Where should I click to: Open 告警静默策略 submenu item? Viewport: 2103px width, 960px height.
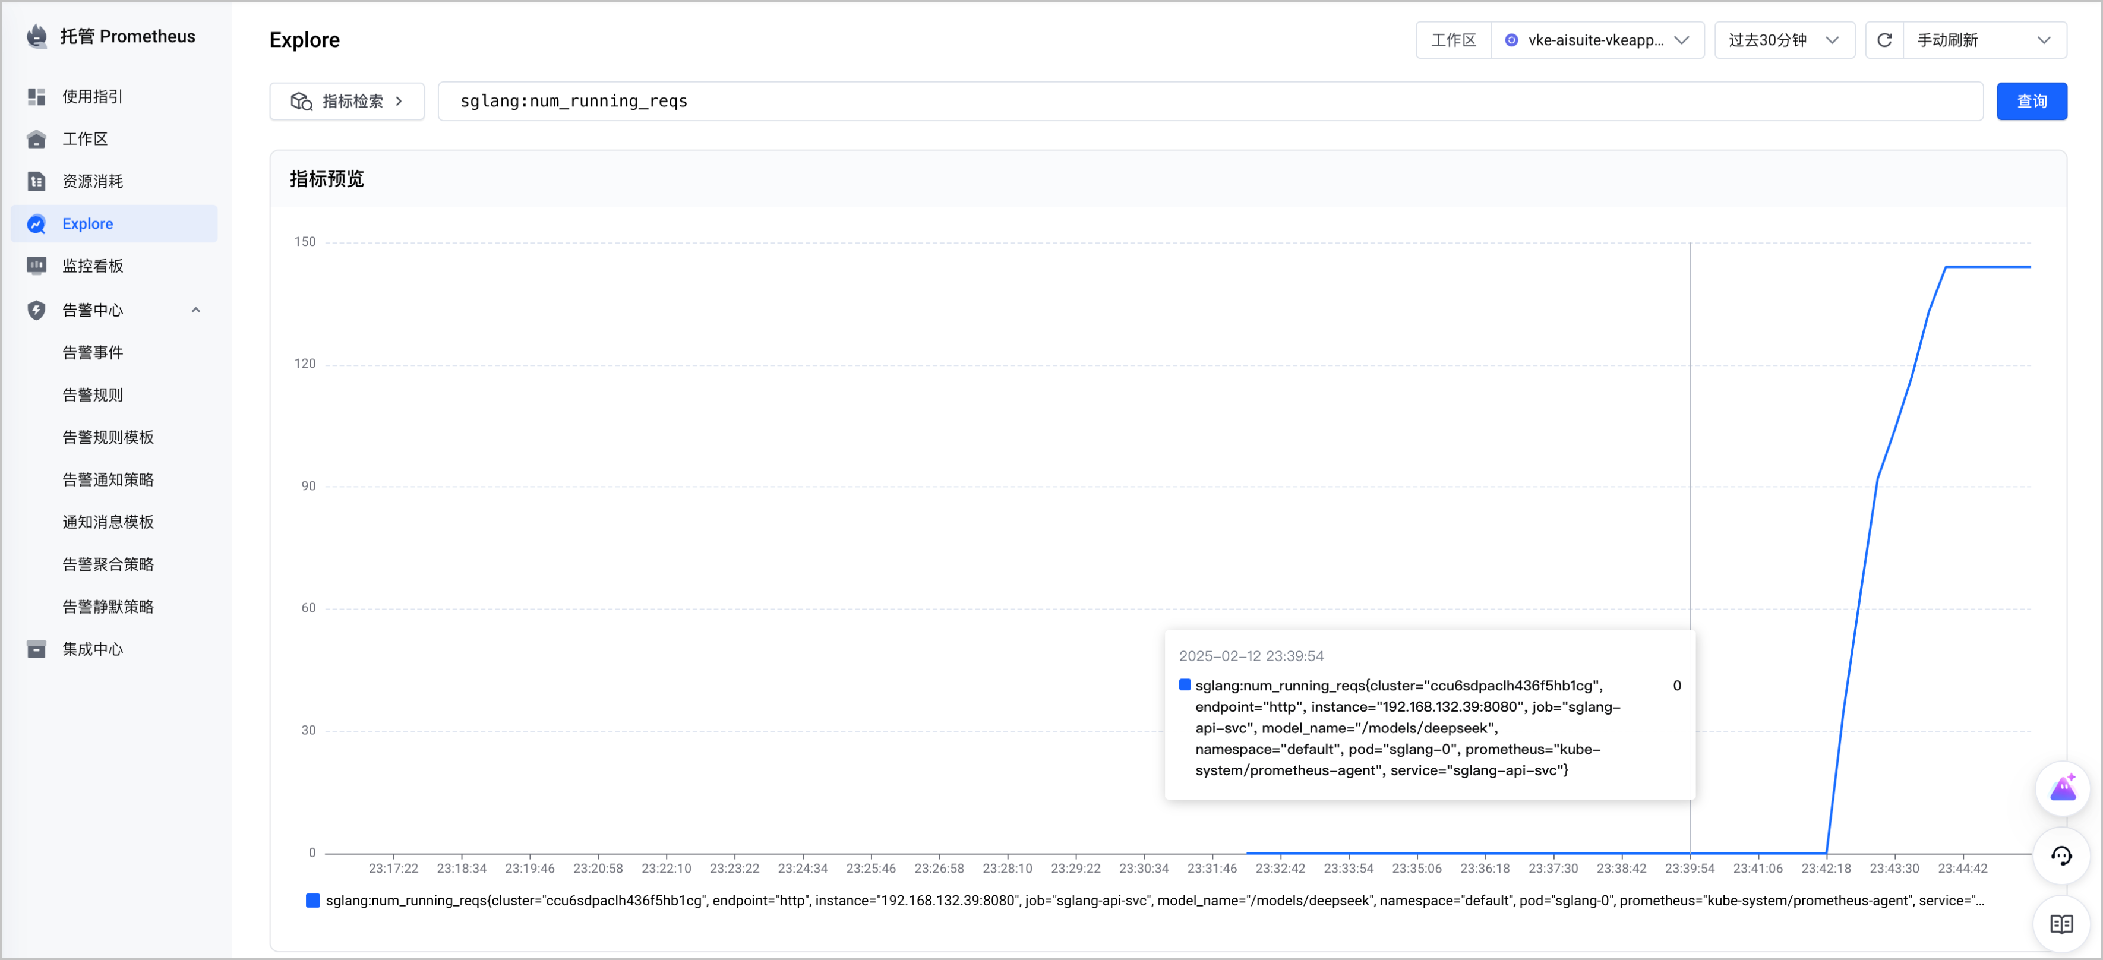tap(109, 607)
